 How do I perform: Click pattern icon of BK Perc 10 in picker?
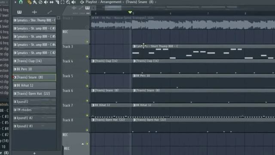click(15, 69)
